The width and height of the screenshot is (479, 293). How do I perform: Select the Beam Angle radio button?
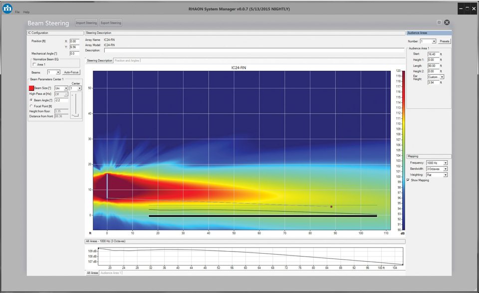[31, 100]
